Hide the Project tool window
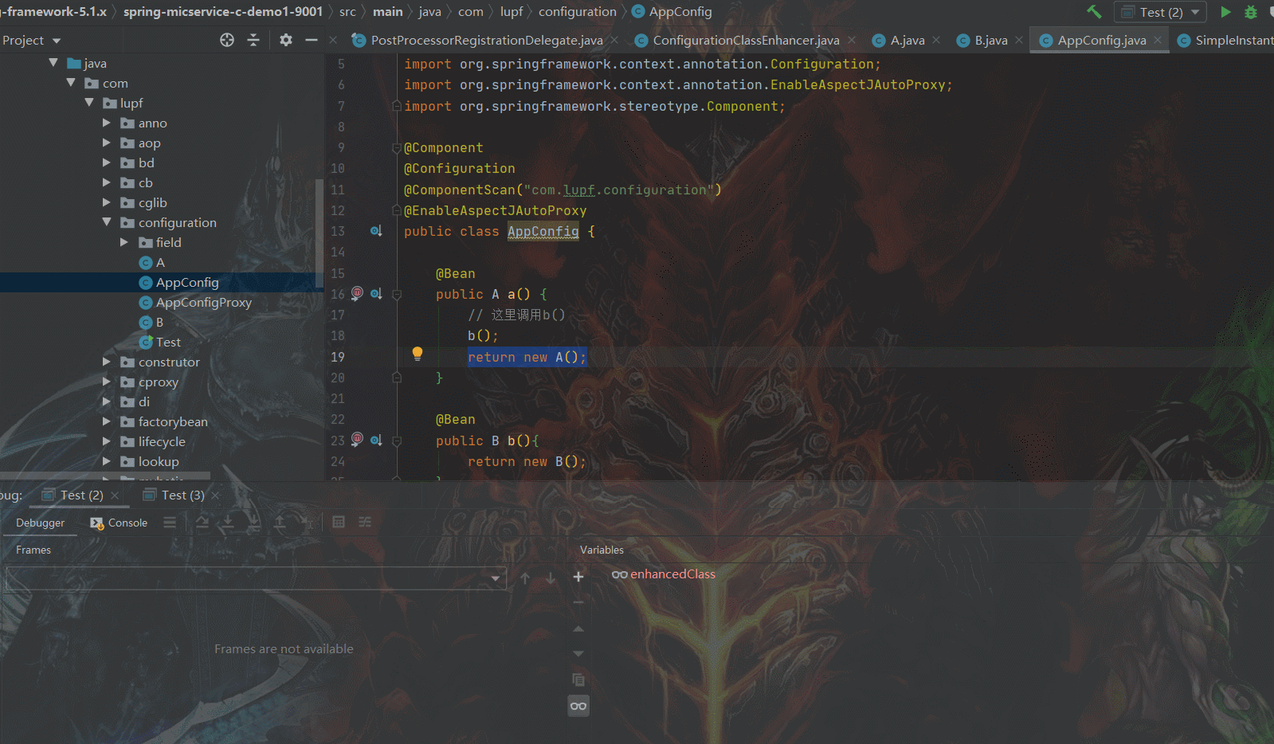The height and width of the screenshot is (744, 1274). click(x=312, y=40)
